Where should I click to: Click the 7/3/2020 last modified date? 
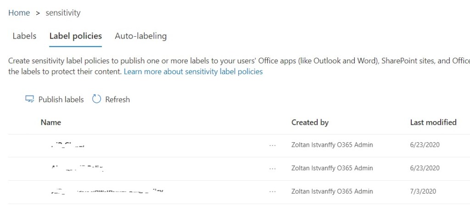[423, 191]
